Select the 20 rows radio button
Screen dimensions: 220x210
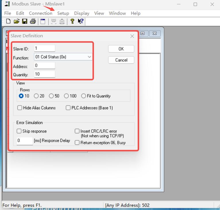click(x=36, y=96)
